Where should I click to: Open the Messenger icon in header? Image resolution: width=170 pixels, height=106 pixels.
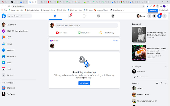coord(154,16)
